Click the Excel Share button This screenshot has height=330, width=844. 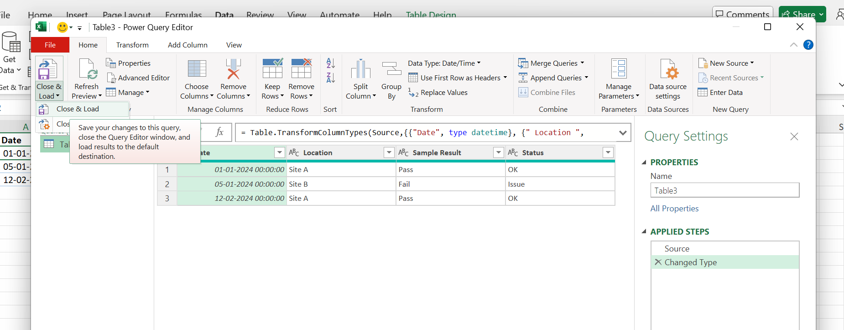pyautogui.click(x=802, y=14)
